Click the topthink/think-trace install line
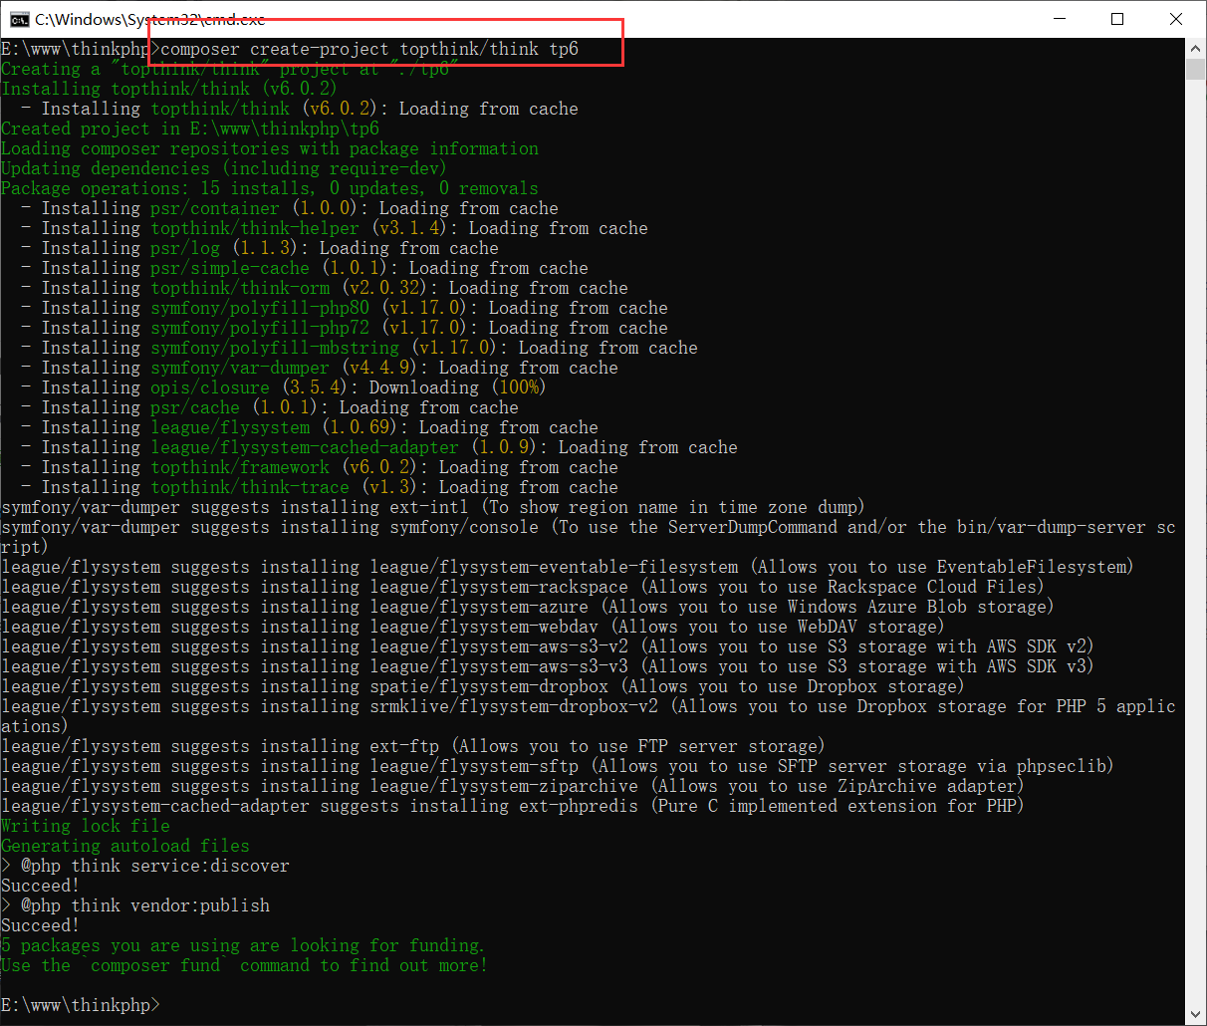1207x1026 pixels. (x=320, y=487)
